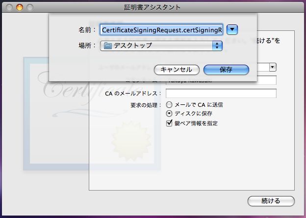The width and height of the screenshot is (306, 218).
Task: Click the CA のメールアドレス input field
Action: pyautogui.click(x=221, y=94)
